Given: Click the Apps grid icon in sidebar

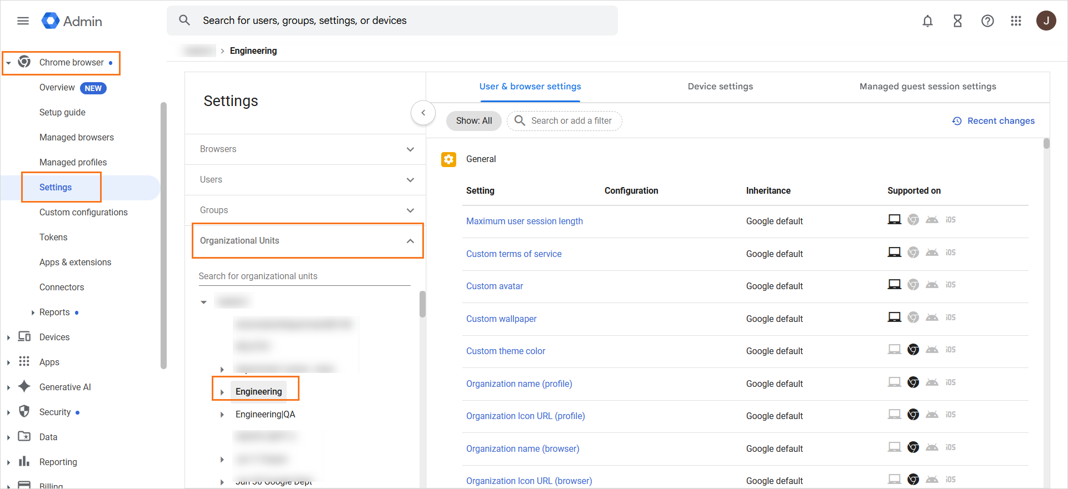Looking at the screenshot, I should (x=24, y=361).
